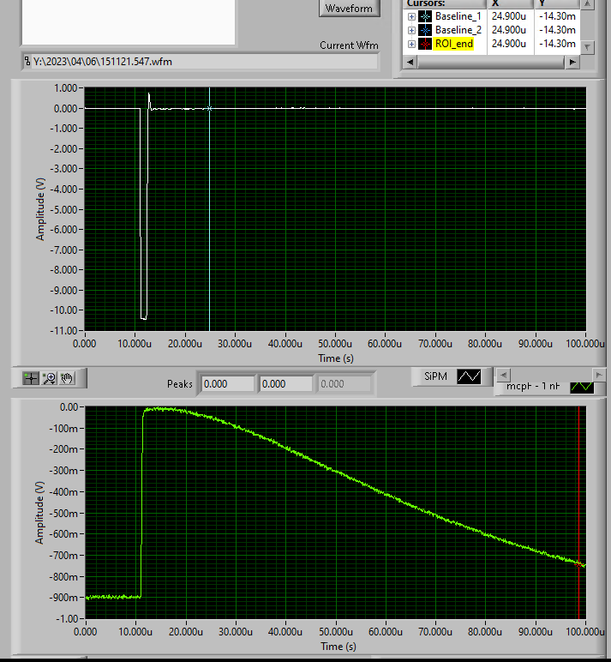Click the lower graph 0.00 y-axis maximum label

pos(69,407)
